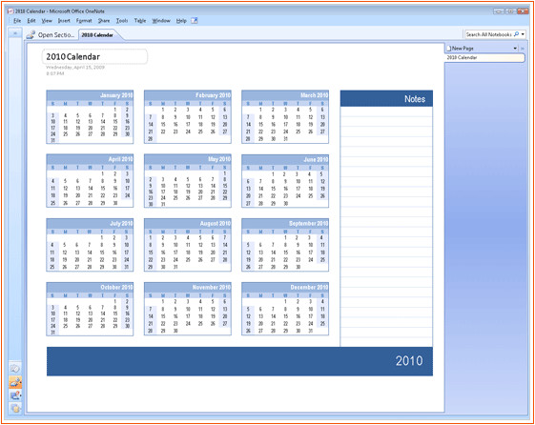535x425 pixels.
Task: Click the May 2010 calendar header
Action: pos(188,159)
